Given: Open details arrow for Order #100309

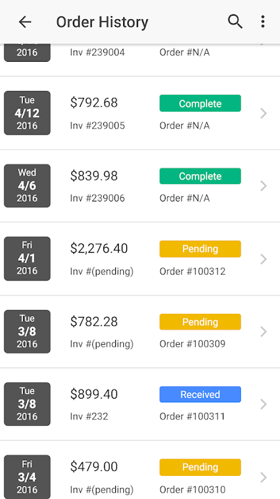Looking at the screenshot, I should pos(263,332).
